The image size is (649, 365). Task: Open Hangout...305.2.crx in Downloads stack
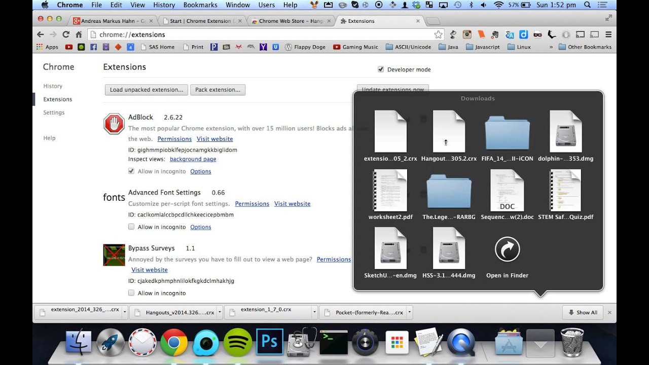tap(449, 136)
